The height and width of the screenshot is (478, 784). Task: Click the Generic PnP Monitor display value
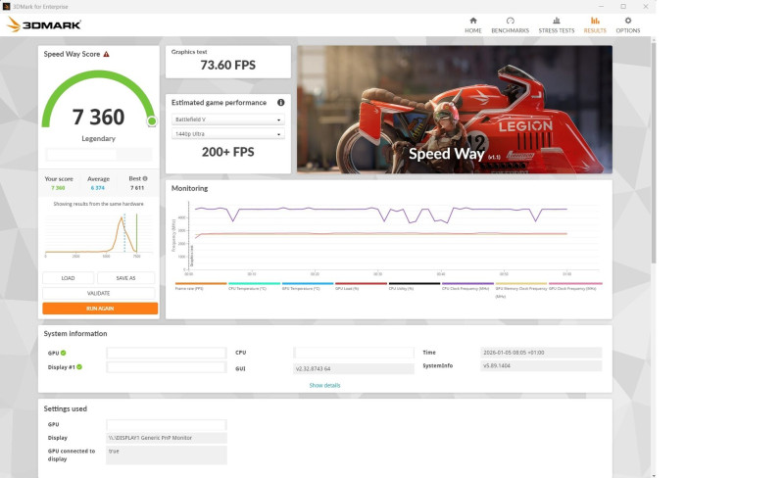[167, 438]
